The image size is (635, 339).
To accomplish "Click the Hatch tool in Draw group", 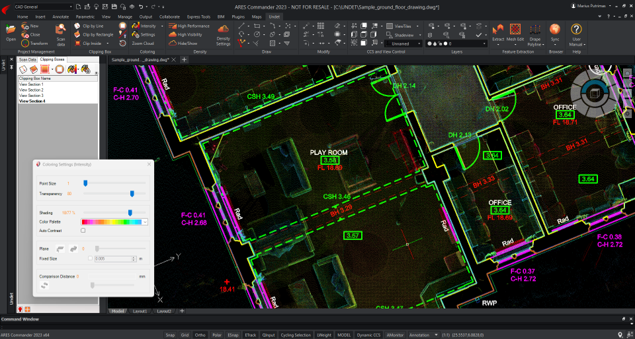I will 273,43.
